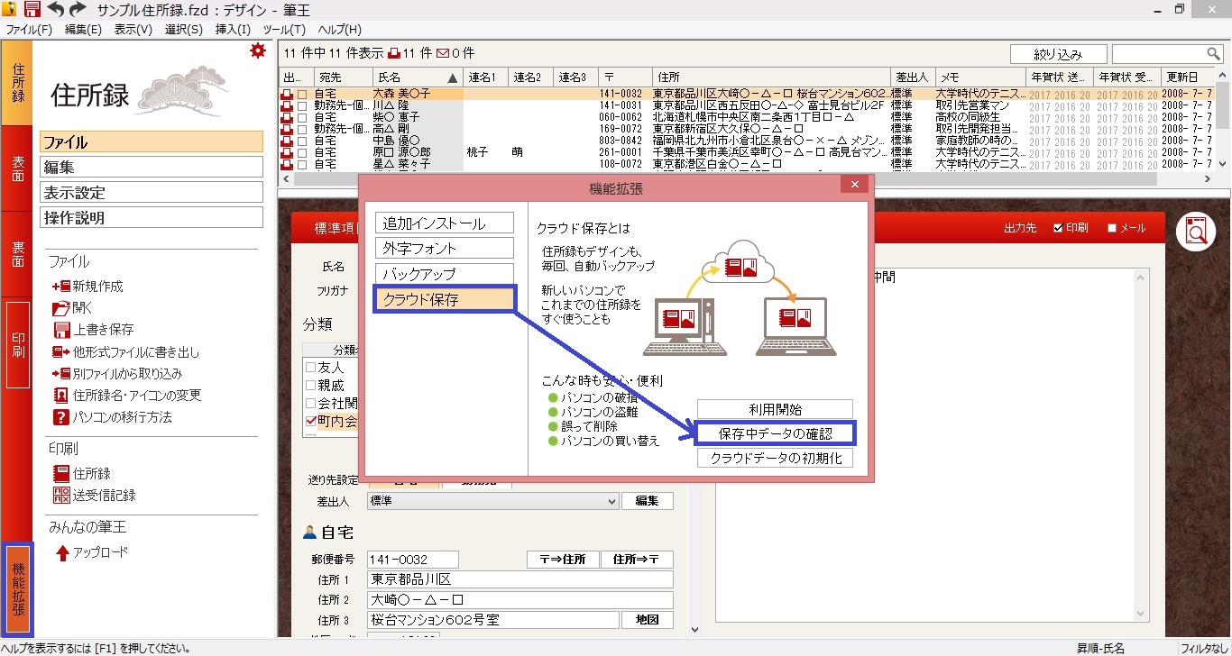Click the printer icon in 原□ 源〇郎 row
The image size is (1232, 656).
[287, 152]
